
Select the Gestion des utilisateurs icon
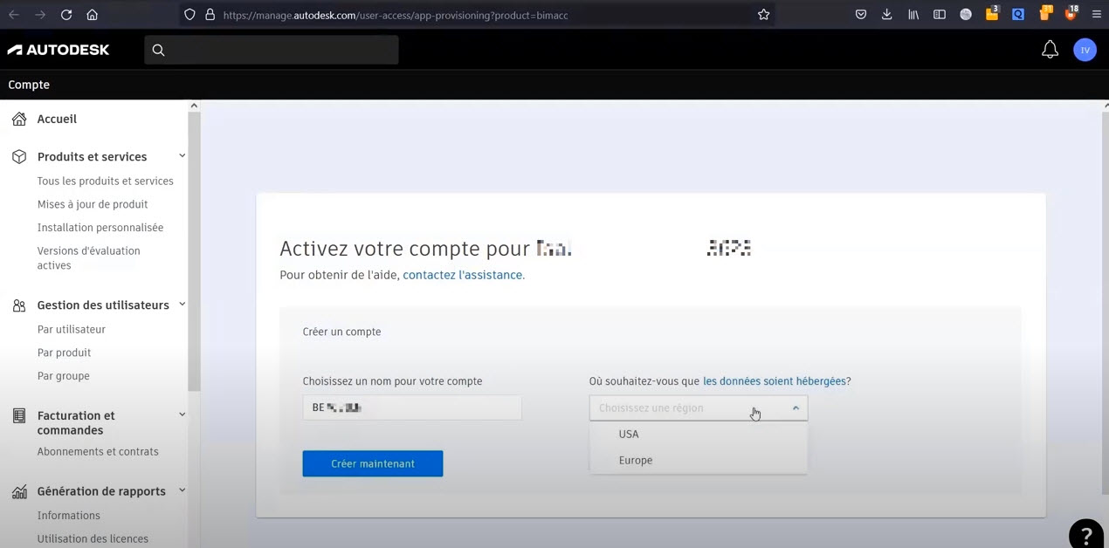coord(18,305)
